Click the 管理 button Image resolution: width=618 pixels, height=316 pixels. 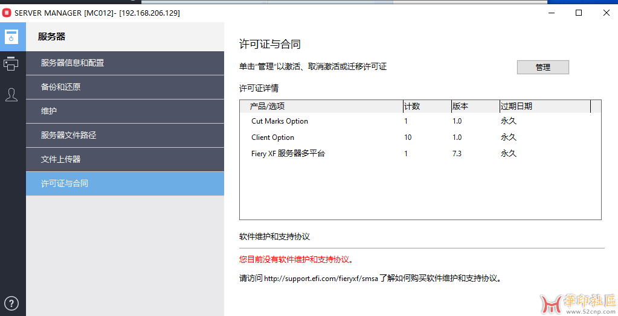coord(542,68)
